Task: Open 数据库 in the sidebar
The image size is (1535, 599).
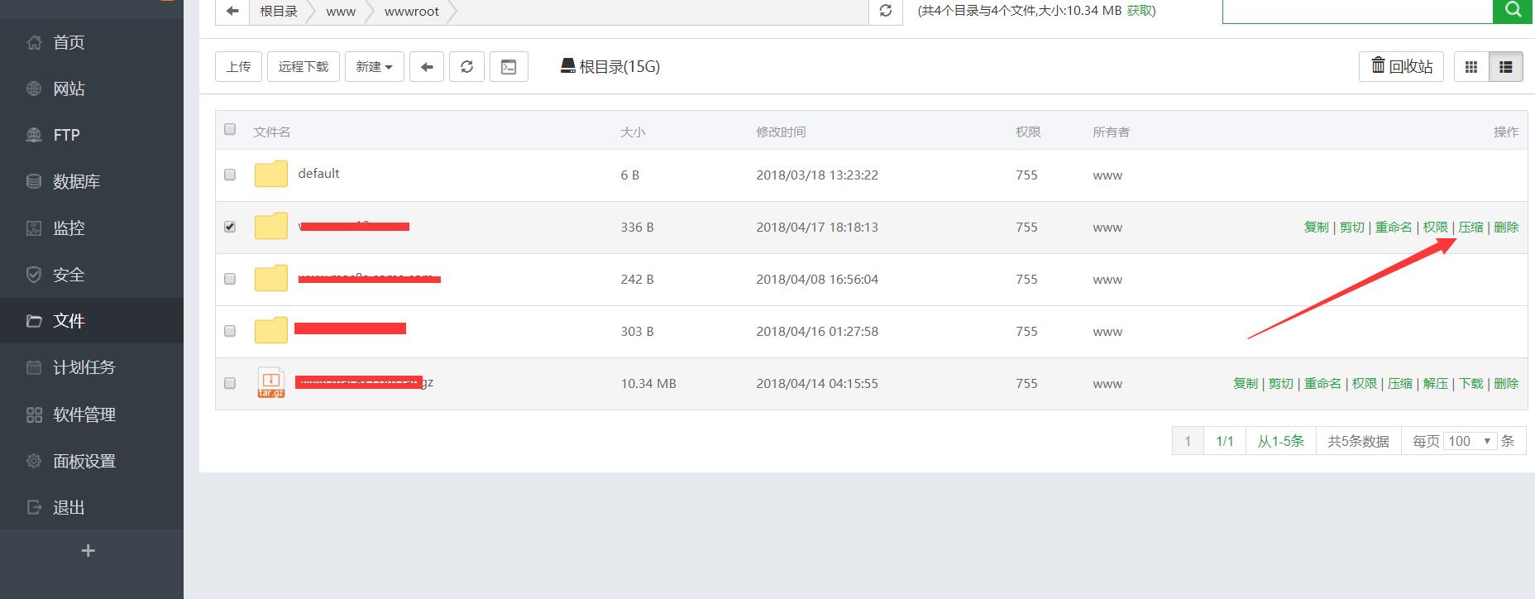Action: pos(76,181)
